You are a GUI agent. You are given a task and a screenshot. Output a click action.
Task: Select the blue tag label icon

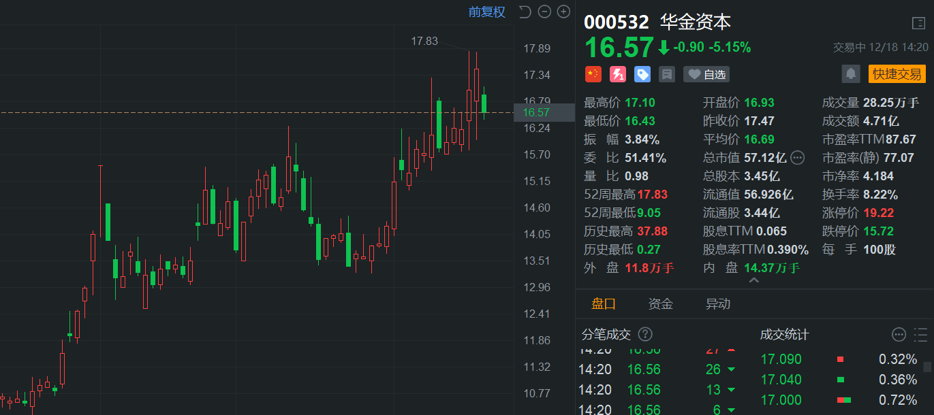tap(642, 74)
